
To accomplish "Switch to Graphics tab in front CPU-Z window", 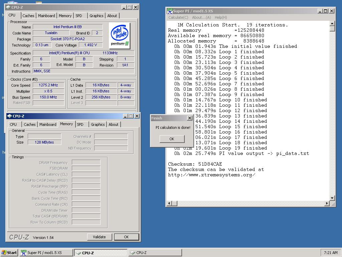I will (x=98, y=124).
